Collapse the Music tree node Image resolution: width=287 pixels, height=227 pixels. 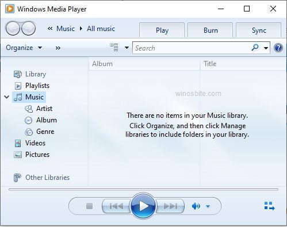7,97
